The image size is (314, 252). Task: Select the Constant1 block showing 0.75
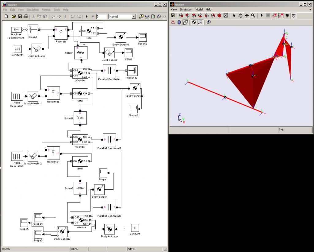(17, 49)
